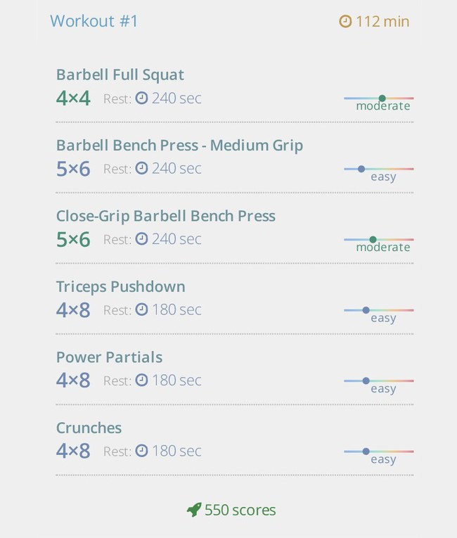
Task: Open the Workout #1 title
Action: coord(94,21)
